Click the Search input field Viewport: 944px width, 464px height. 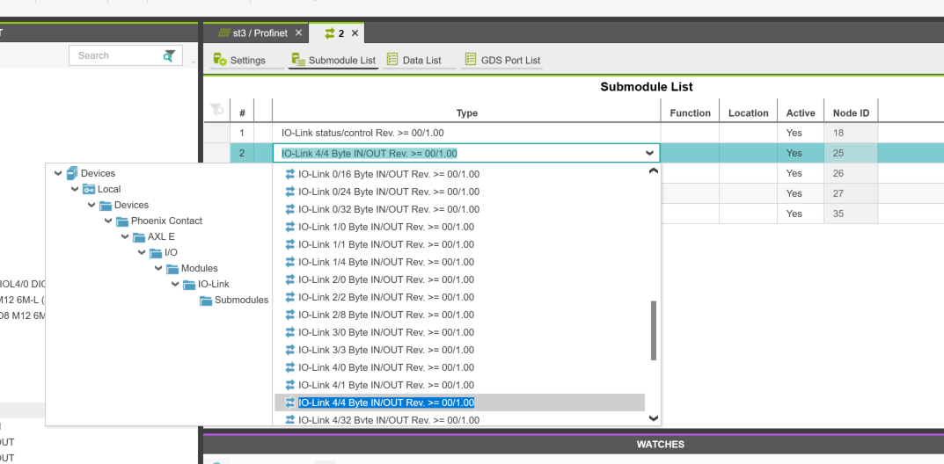(114, 55)
